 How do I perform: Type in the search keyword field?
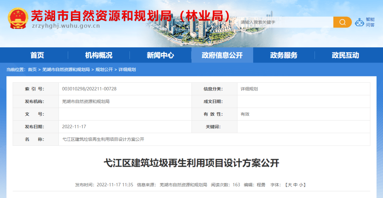tap(284, 22)
